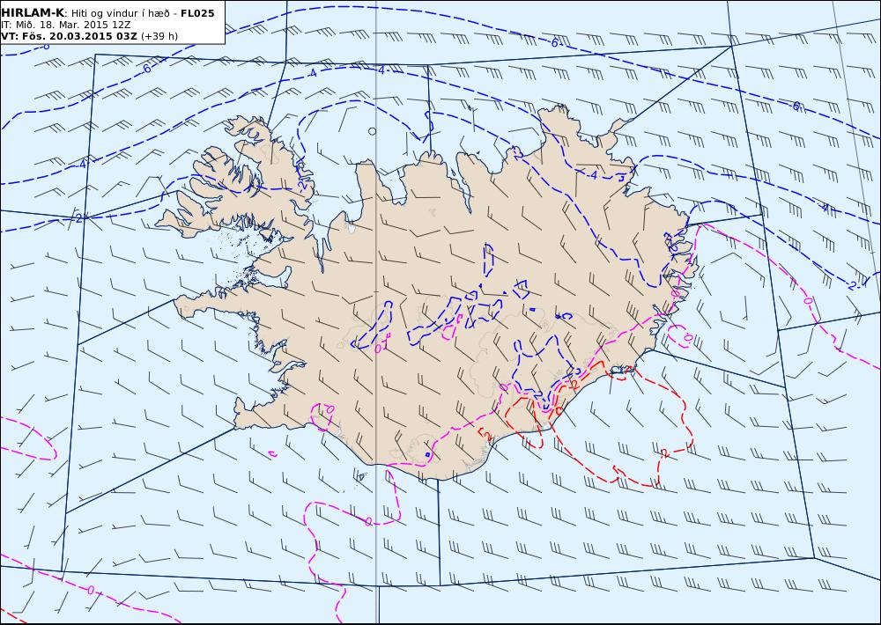Click the FL025 flight level label
The height and width of the screenshot is (625, 881).
pos(197,13)
